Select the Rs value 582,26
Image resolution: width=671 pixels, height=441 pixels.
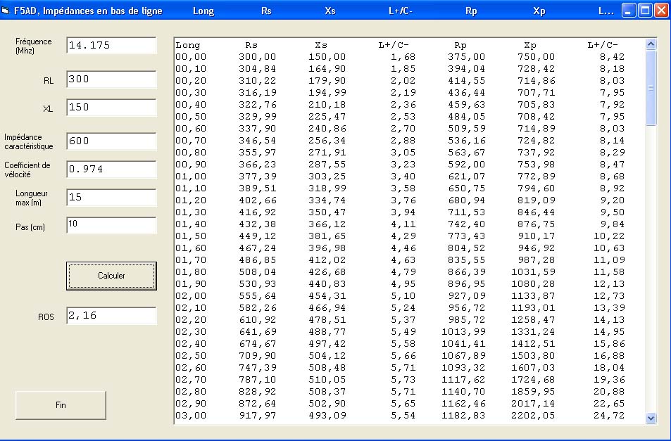pyautogui.click(x=258, y=308)
